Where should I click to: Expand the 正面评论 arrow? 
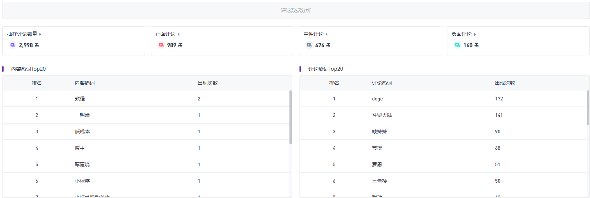tap(178, 34)
